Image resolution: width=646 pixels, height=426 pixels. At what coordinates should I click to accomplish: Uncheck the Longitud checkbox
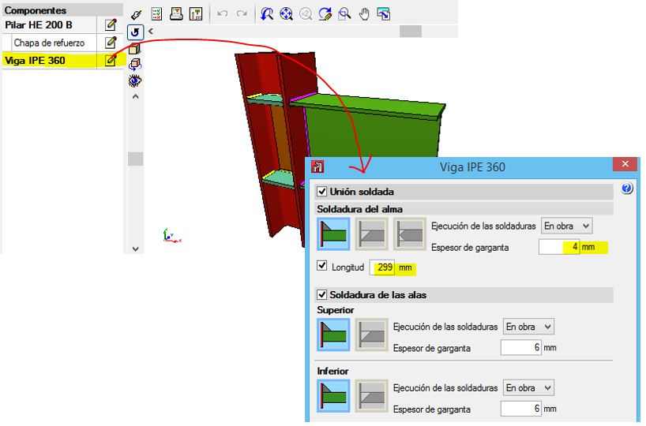tap(321, 266)
